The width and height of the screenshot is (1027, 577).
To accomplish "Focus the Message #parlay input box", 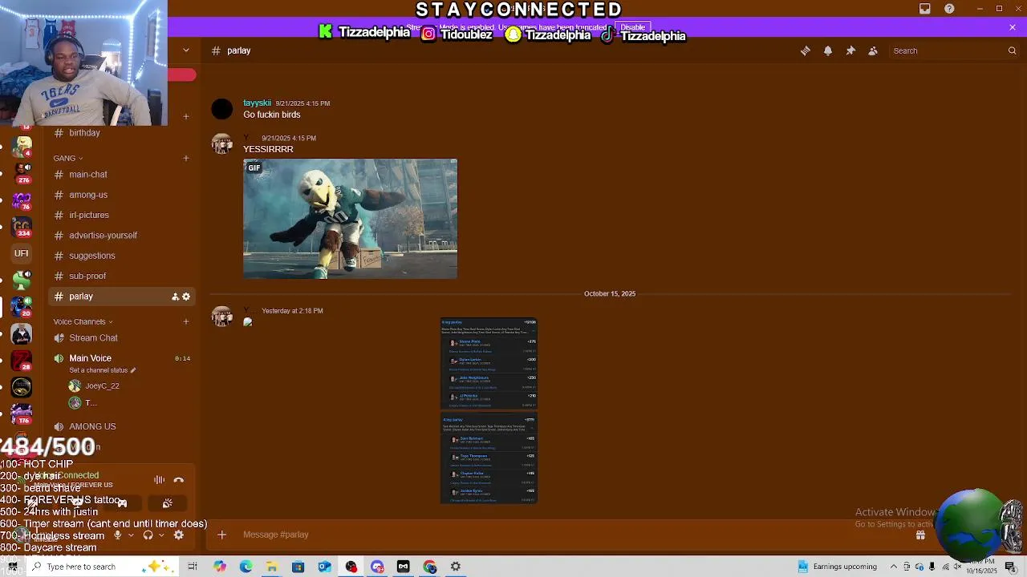I will [x=562, y=535].
